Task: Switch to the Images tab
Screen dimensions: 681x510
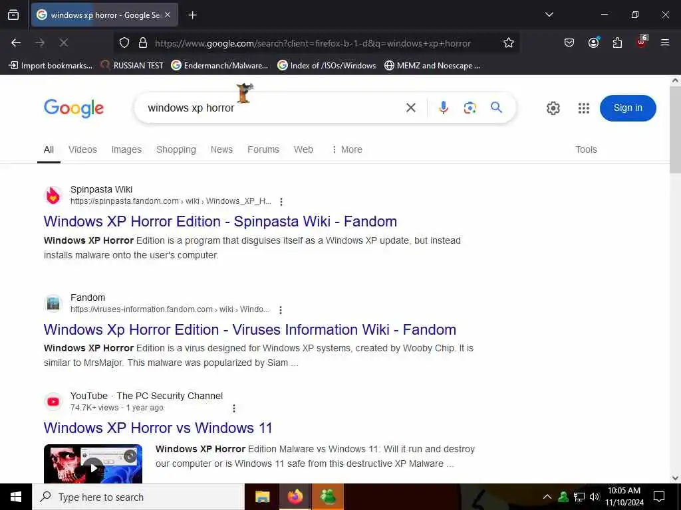Action: pyautogui.click(x=126, y=149)
